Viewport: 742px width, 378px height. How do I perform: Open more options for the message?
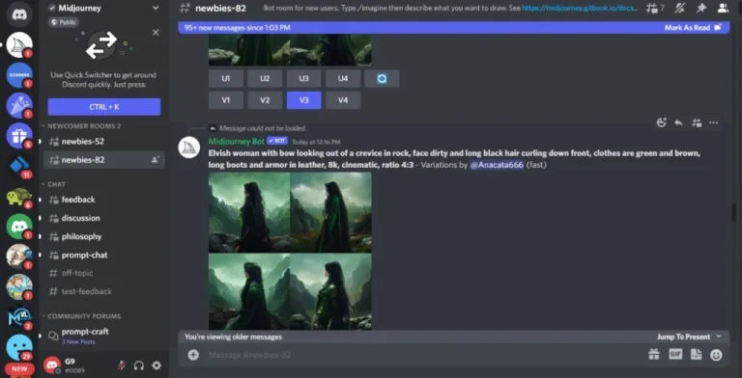point(713,122)
